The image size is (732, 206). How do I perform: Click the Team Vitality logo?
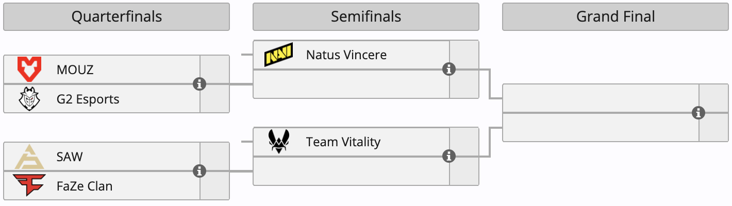coord(278,142)
